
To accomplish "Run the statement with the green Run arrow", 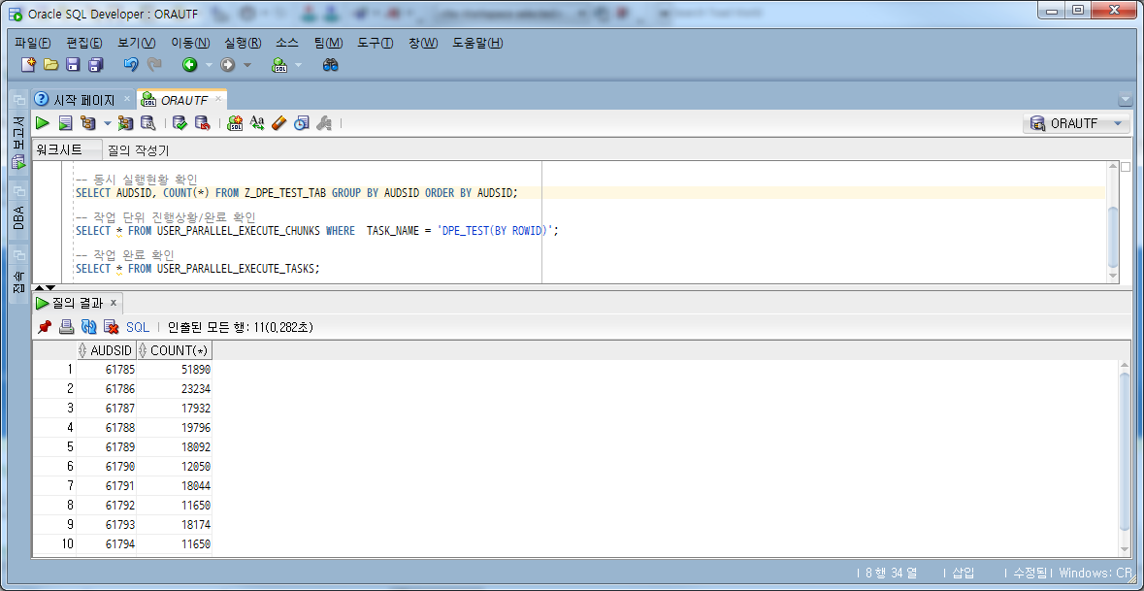I will 43,122.
